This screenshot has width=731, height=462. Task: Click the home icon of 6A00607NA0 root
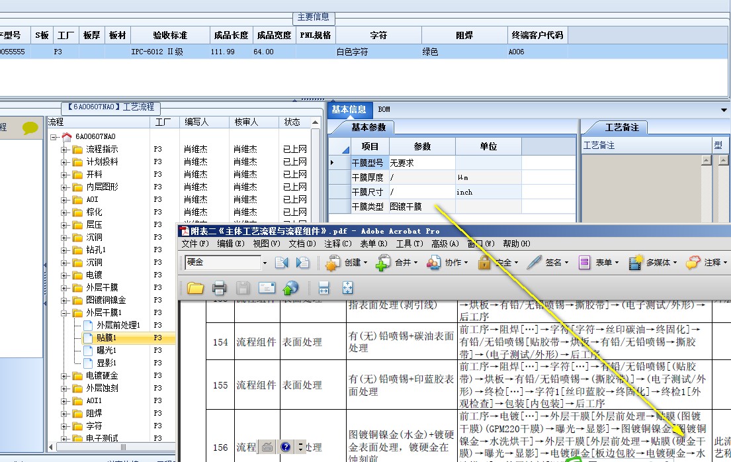[x=67, y=137]
